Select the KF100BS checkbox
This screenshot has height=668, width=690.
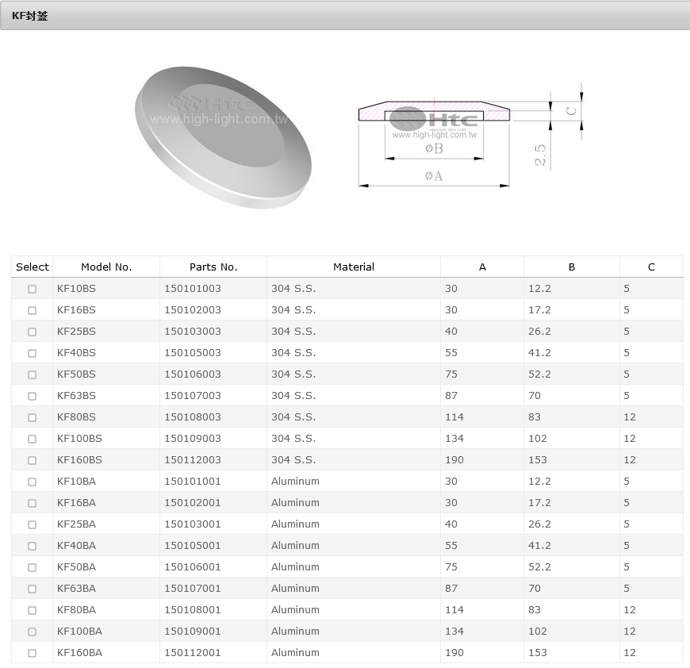(32, 439)
